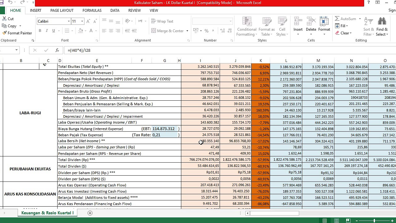Select sheet tab Keuangan & Rasio Kuartal I

coord(47,213)
